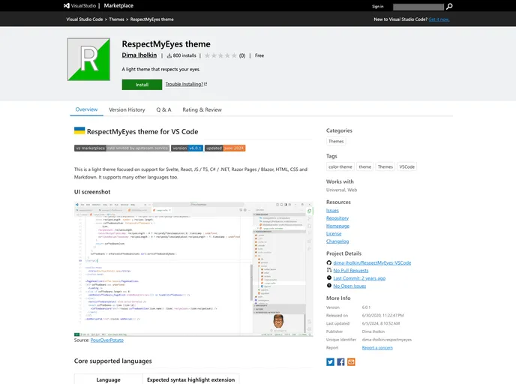Share the extension via email icon
516x384 pixels.
click(351, 361)
